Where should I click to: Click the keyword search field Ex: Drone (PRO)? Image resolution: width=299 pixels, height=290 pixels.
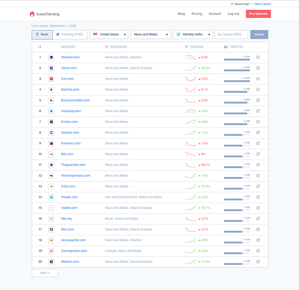[231, 34]
